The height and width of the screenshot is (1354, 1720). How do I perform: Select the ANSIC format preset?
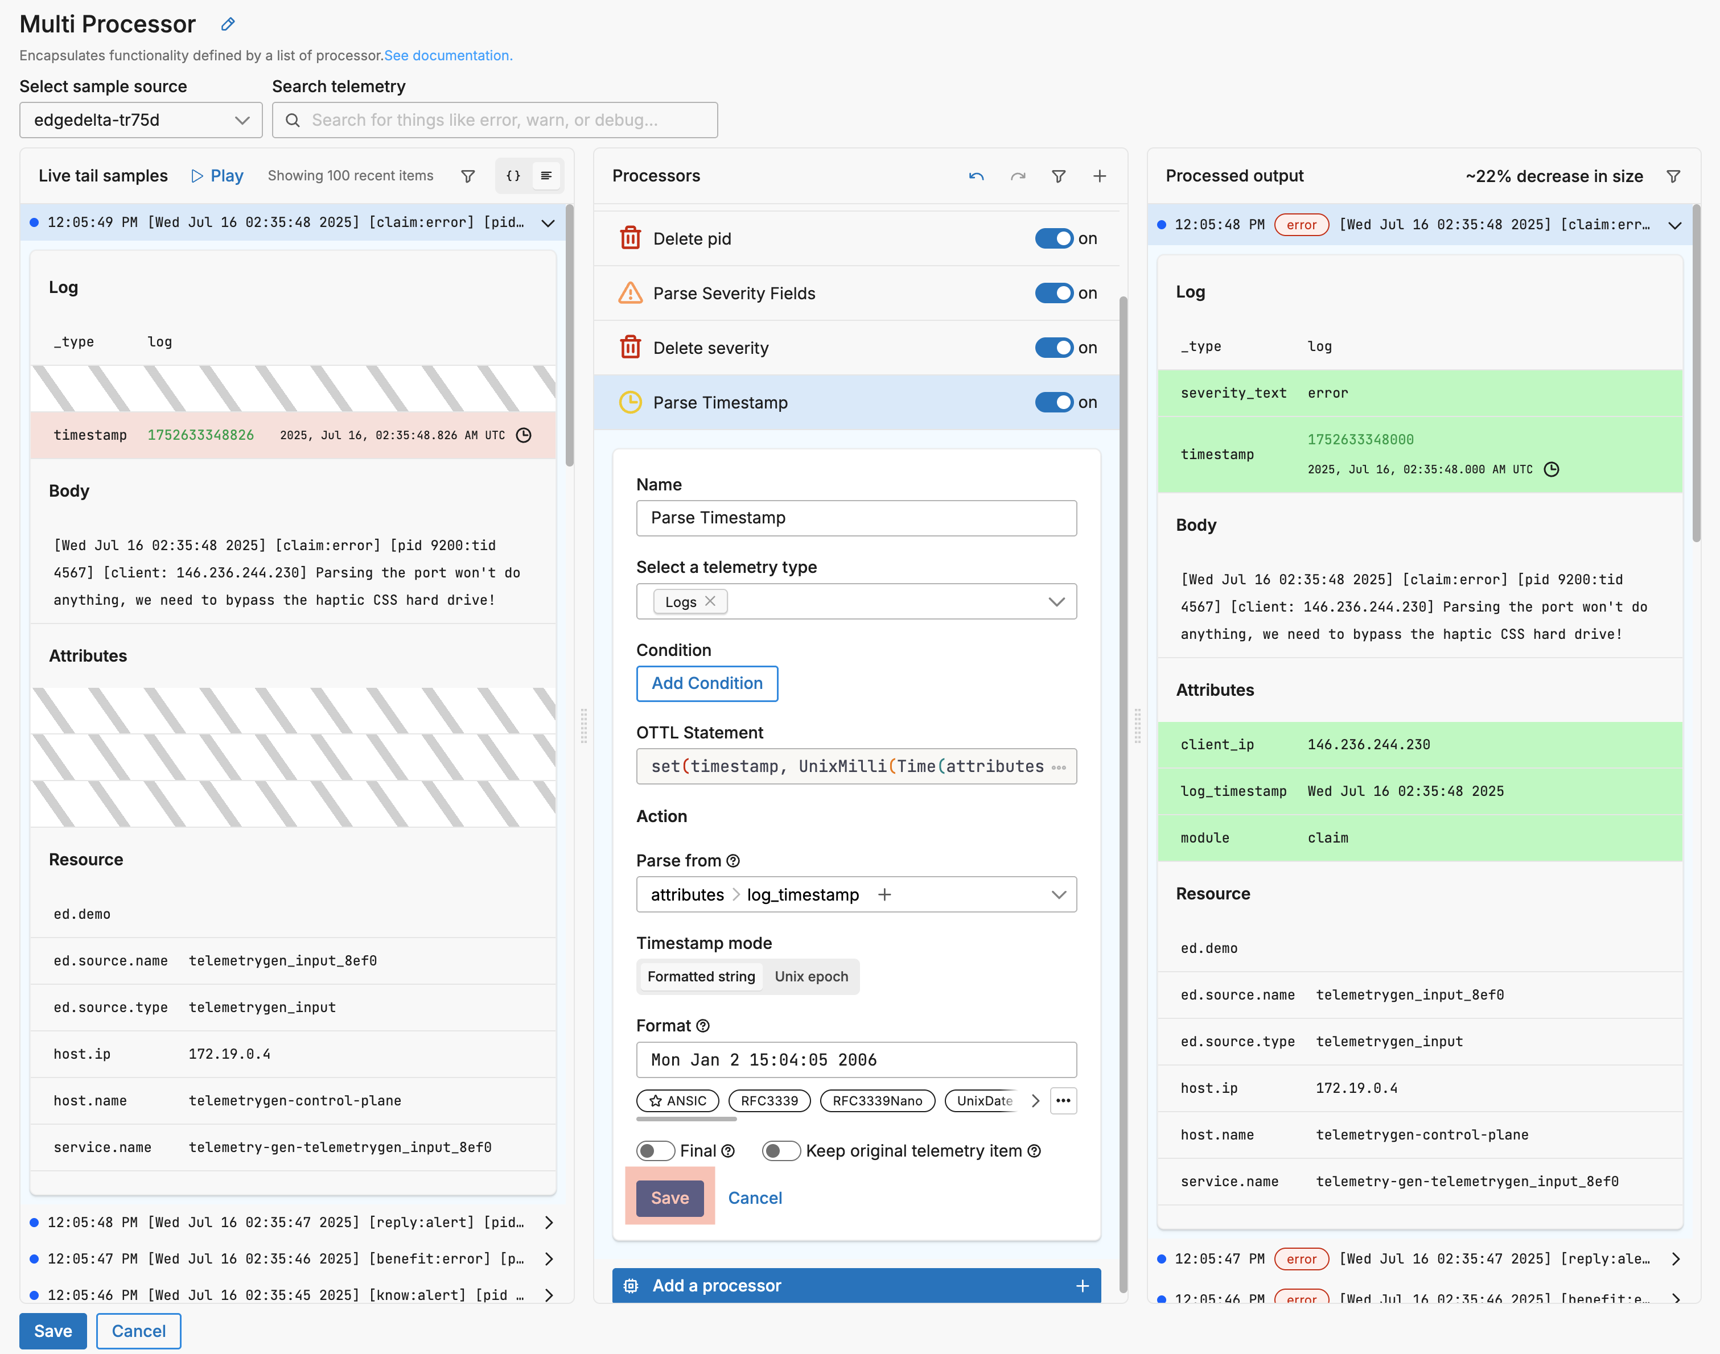tap(678, 1101)
